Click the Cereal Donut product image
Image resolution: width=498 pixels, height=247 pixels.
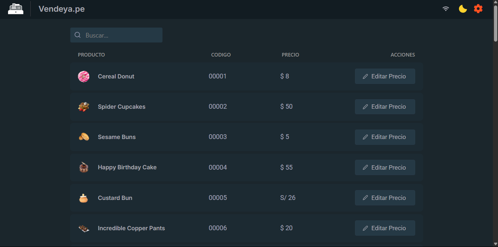click(x=84, y=76)
